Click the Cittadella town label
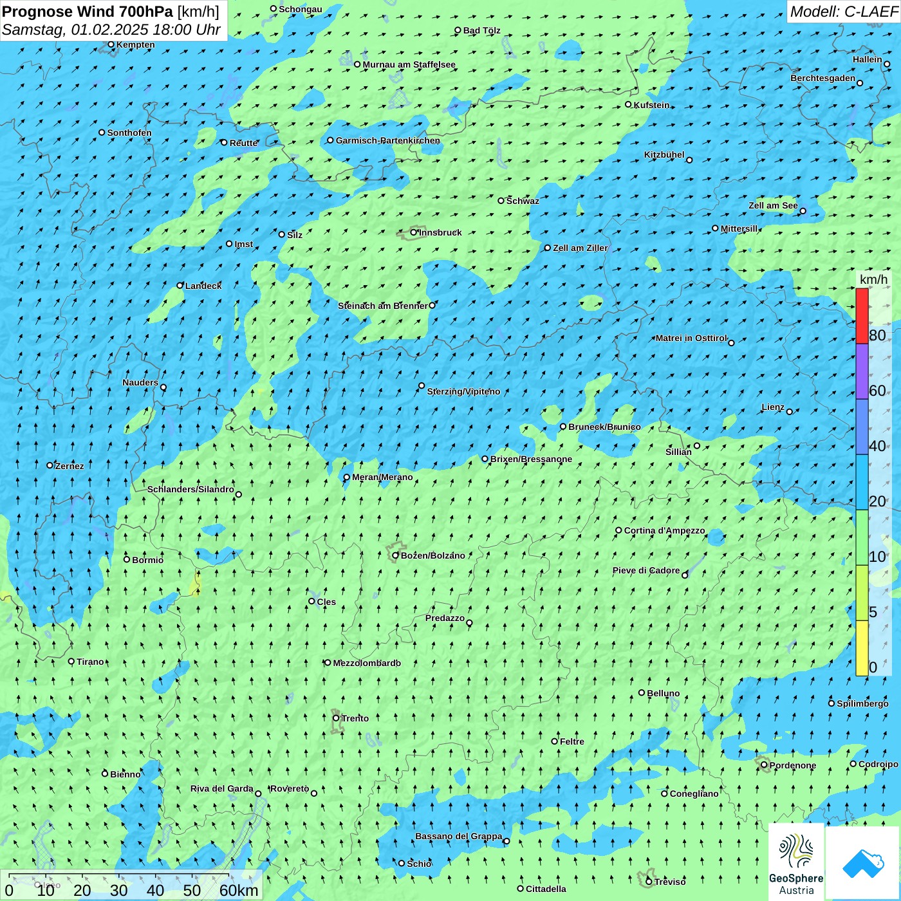This screenshot has height=901, width=901. (x=546, y=889)
